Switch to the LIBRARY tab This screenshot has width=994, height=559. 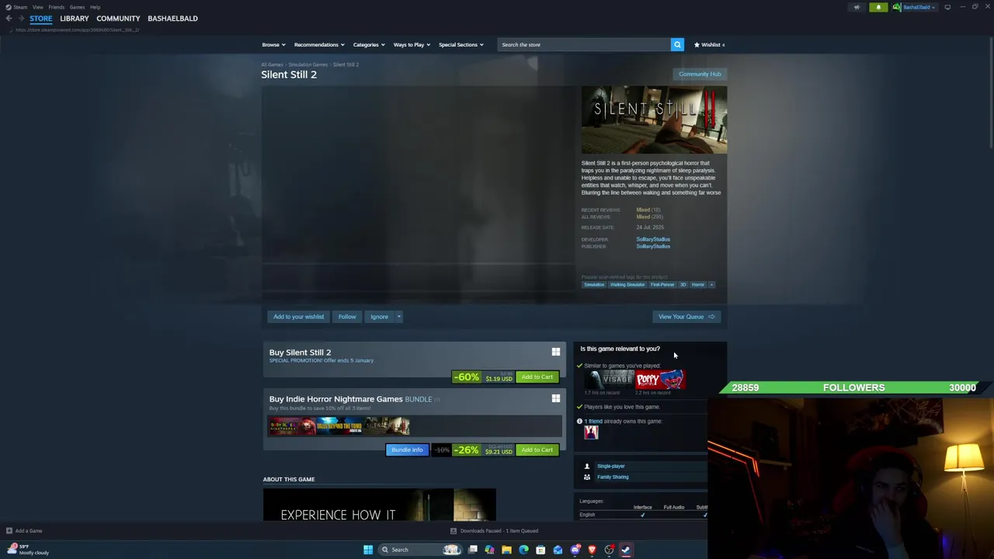(x=75, y=18)
